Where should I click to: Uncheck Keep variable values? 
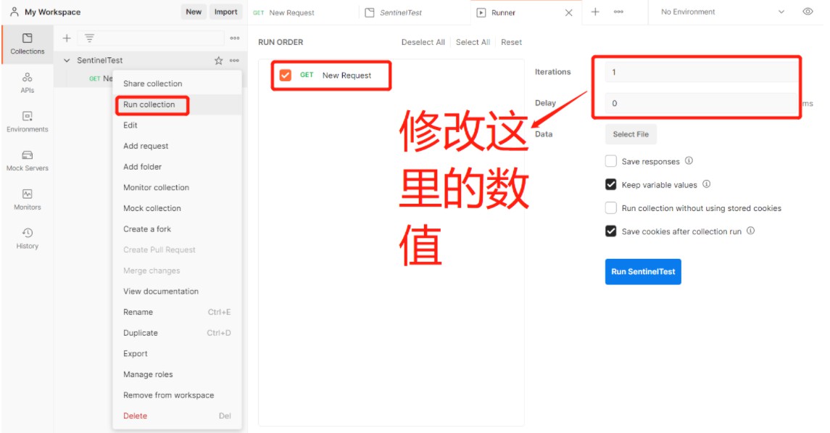(x=611, y=184)
